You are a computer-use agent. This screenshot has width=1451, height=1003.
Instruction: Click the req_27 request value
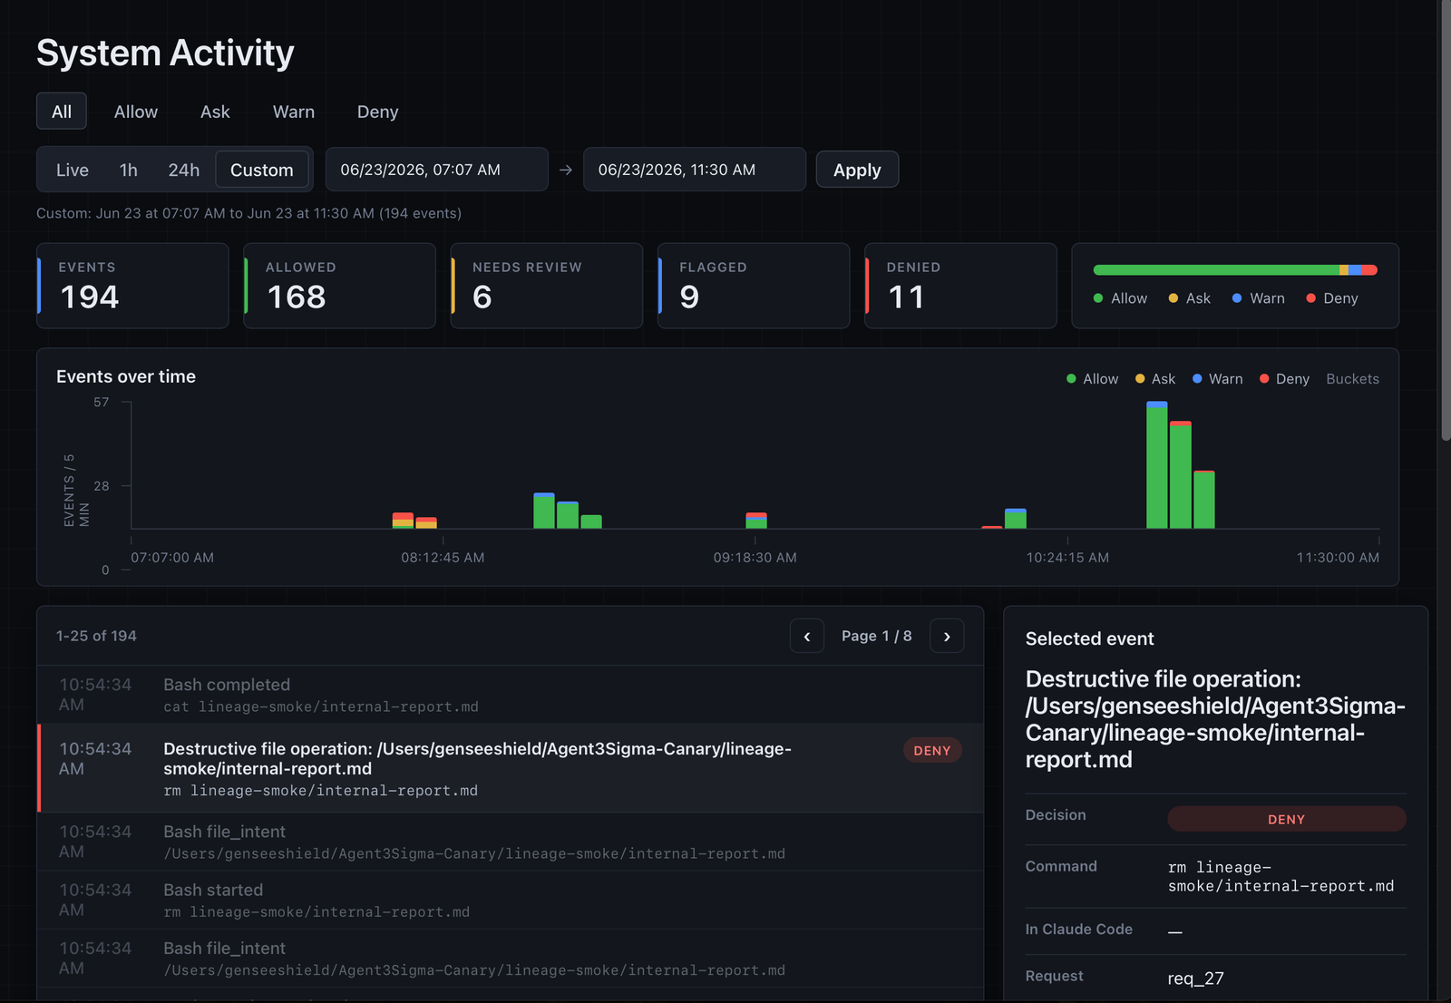pos(1196,979)
